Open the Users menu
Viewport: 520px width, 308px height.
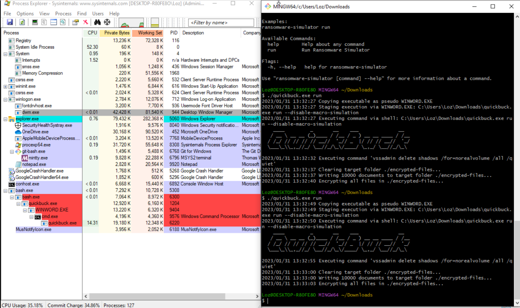tap(97, 14)
